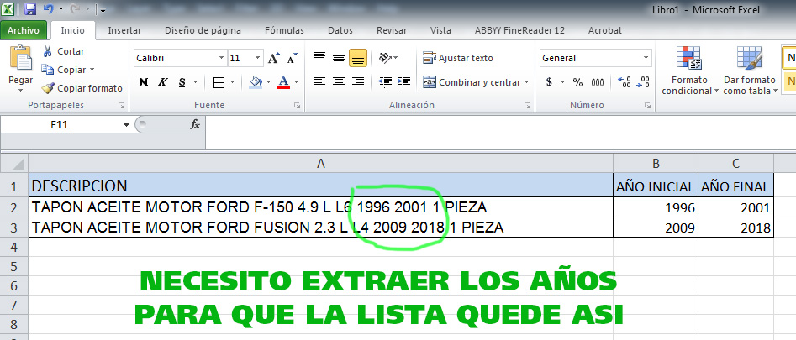This screenshot has width=796, height=340.
Task: Expand Portapapeles dialog launcher
Action: (x=121, y=106)
